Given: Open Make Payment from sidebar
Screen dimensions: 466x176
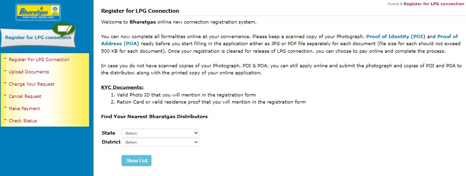Looking at the screenshot, I should coord(25,108).
